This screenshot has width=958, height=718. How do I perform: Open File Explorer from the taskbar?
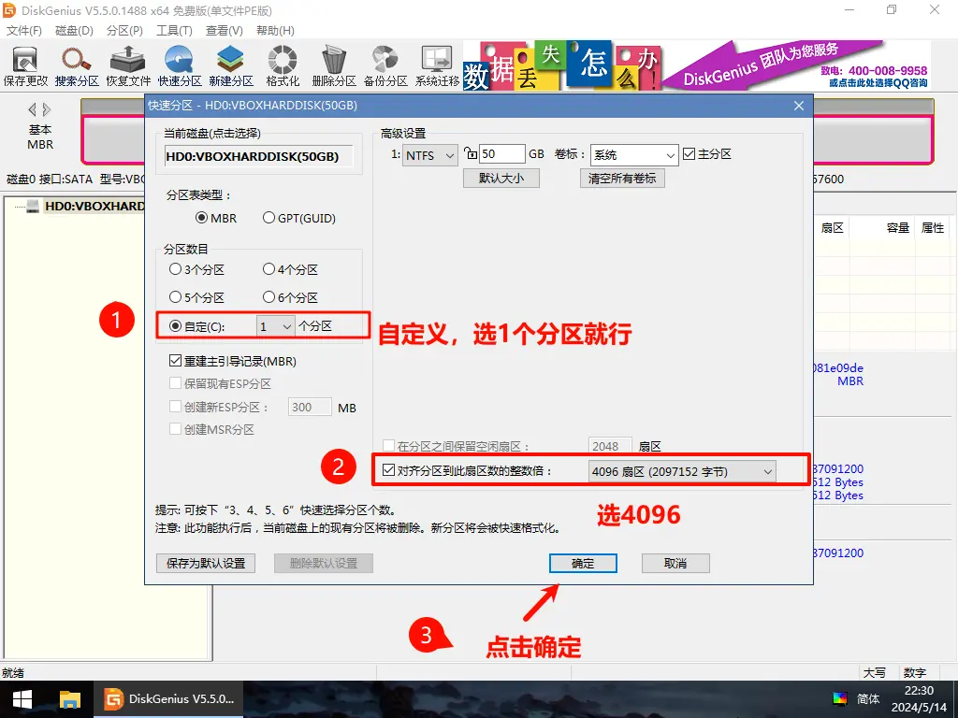[x=69, y=699]
